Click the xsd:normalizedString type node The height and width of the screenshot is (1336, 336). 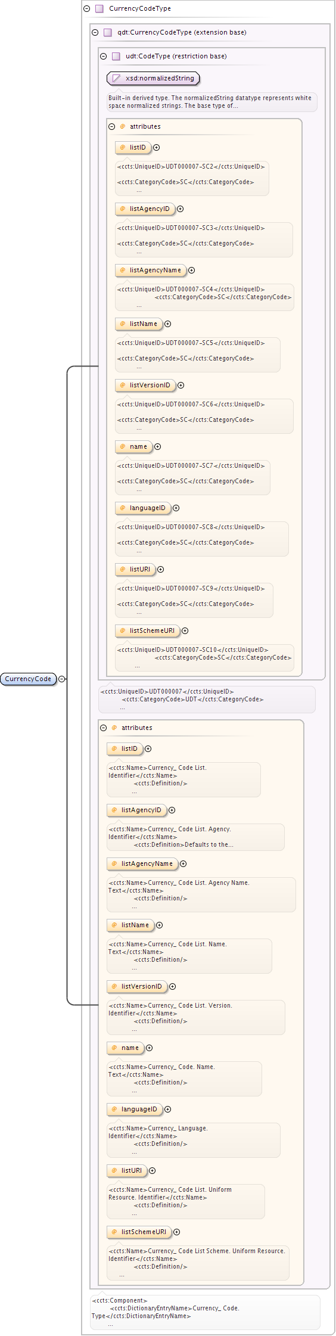[153, 78]
